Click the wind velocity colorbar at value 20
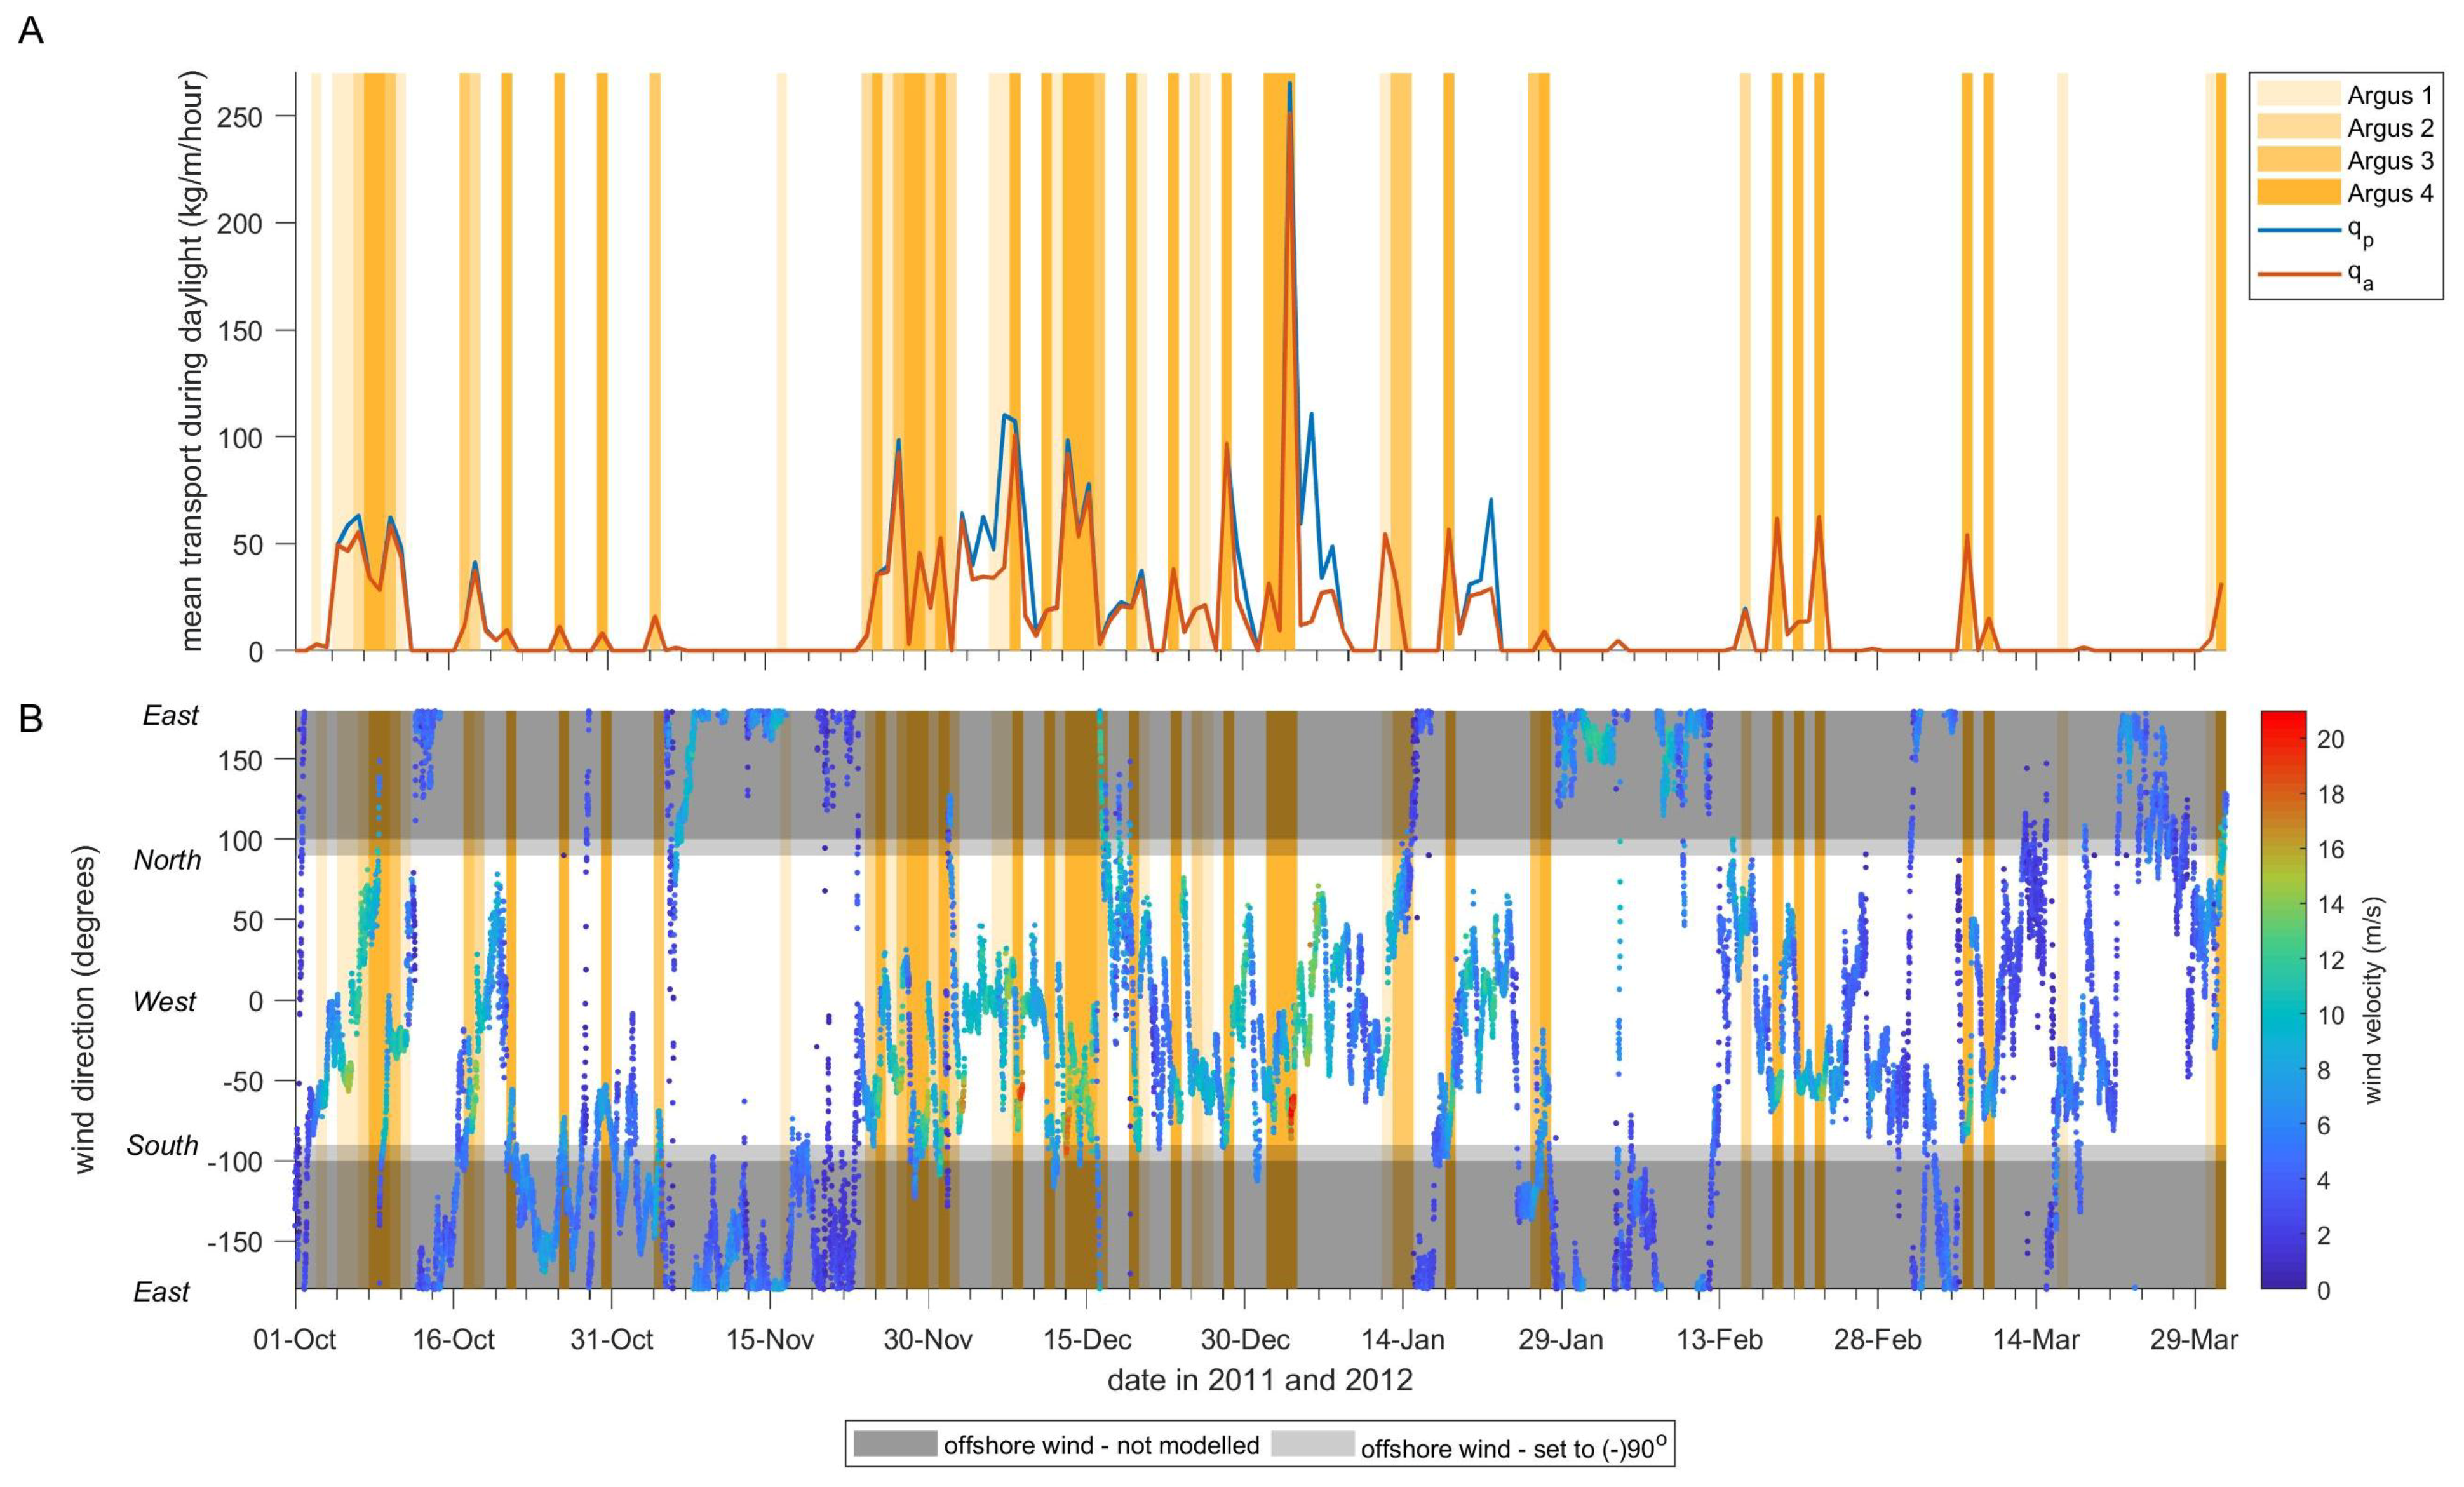Screen dimensions: 2464x1487 pyautogui.click(x=2284, y=739)
